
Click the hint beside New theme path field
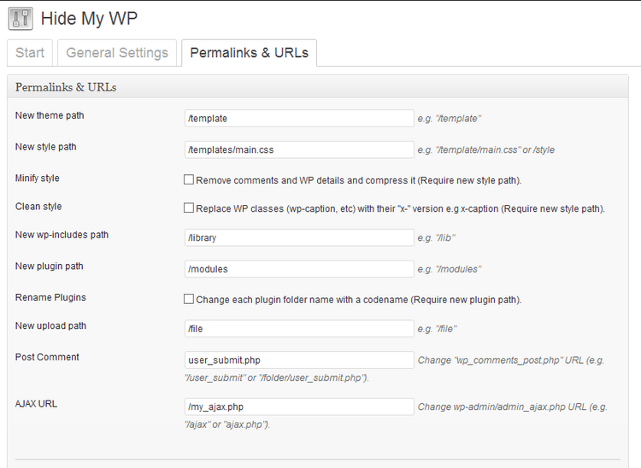[x=450, y=119]
